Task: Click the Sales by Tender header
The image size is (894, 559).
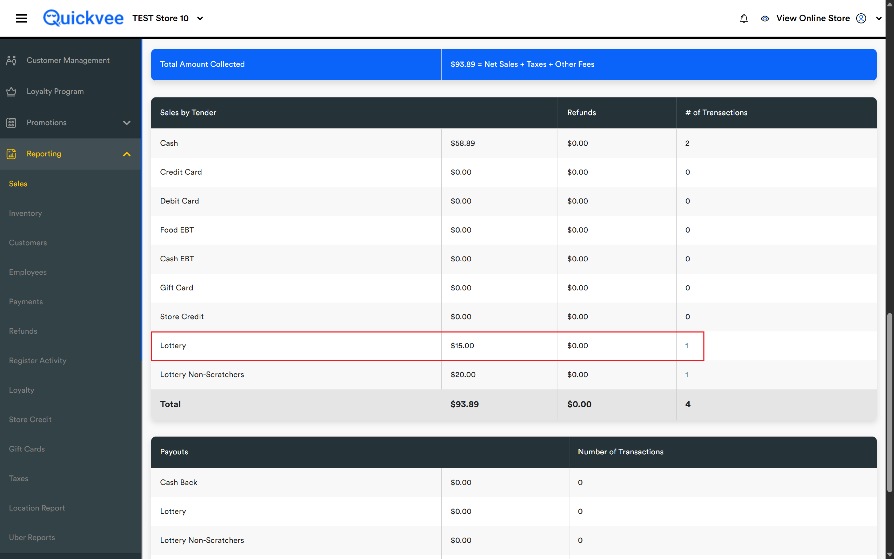Action: point(188,113)
